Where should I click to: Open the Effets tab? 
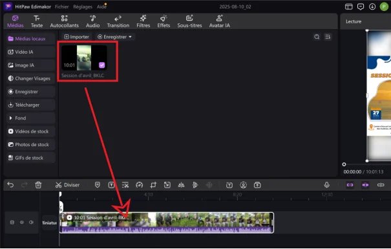[x=164, y=21]
